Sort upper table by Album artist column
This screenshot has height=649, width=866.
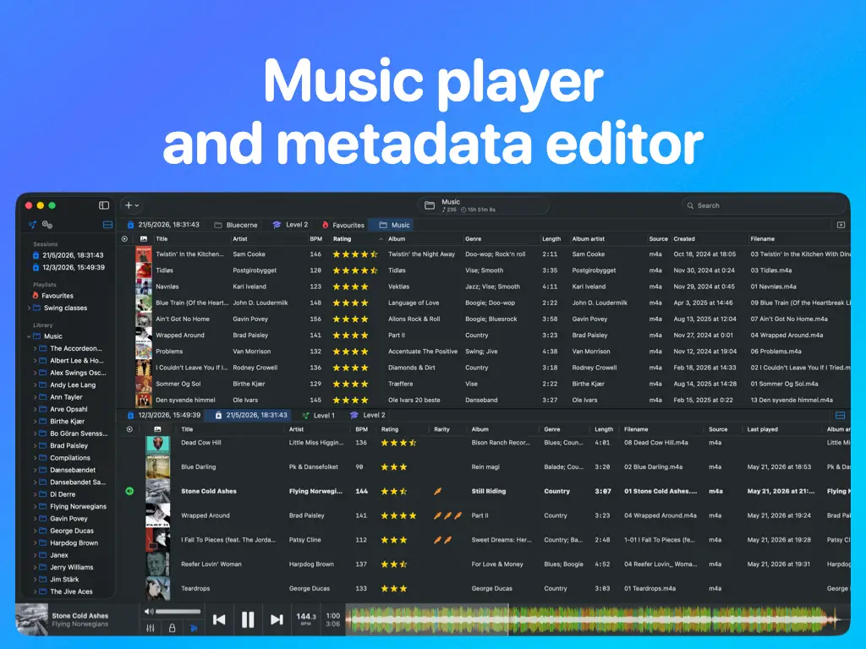coord(589,239)
